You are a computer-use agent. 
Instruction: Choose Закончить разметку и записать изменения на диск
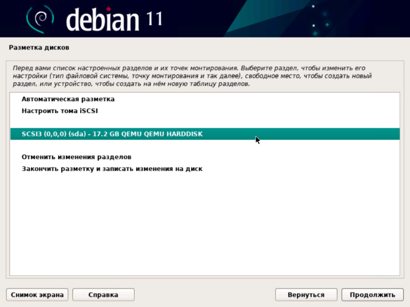pos(205,169)
